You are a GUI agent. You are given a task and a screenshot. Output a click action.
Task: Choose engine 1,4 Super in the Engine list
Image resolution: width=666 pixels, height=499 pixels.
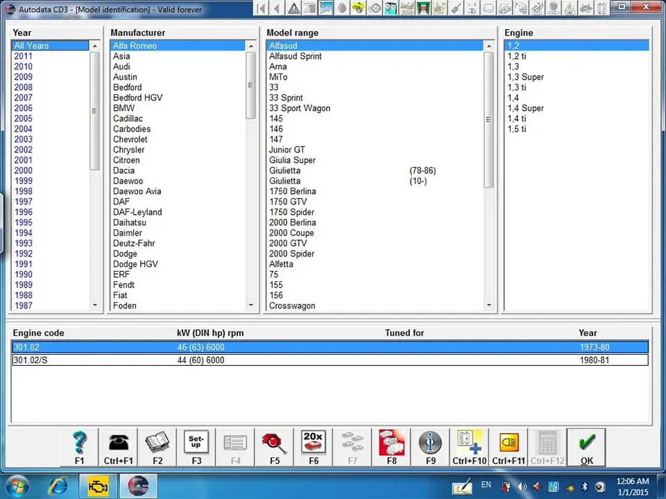coord(525,108)
